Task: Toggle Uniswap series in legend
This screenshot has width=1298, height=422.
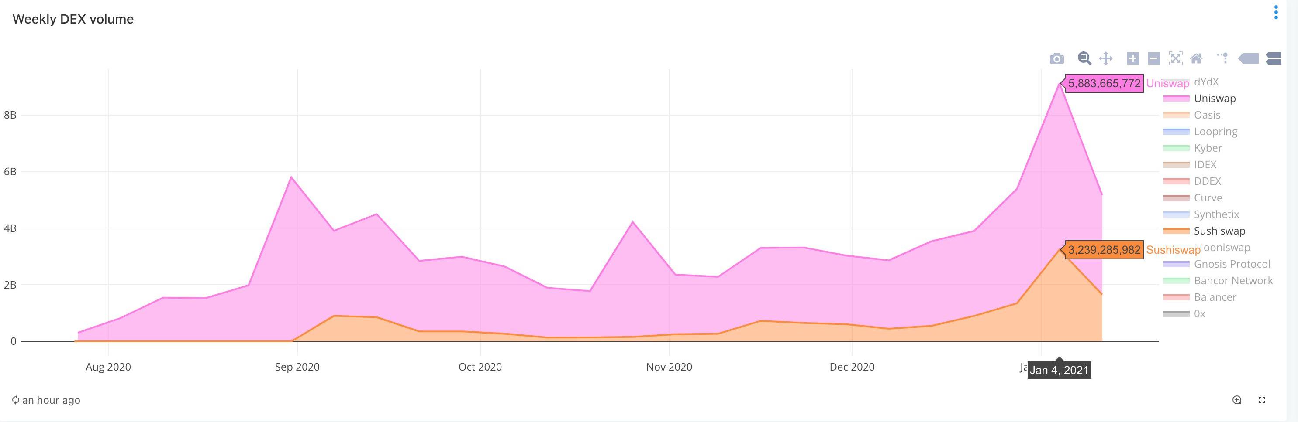Action: [1214, 99]
